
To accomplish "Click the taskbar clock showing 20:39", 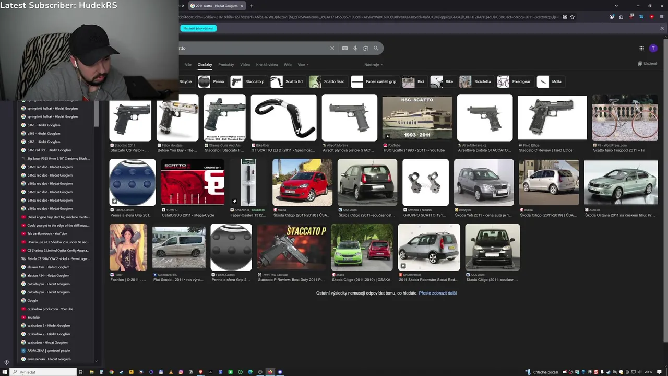I will [x=648, y=372].
